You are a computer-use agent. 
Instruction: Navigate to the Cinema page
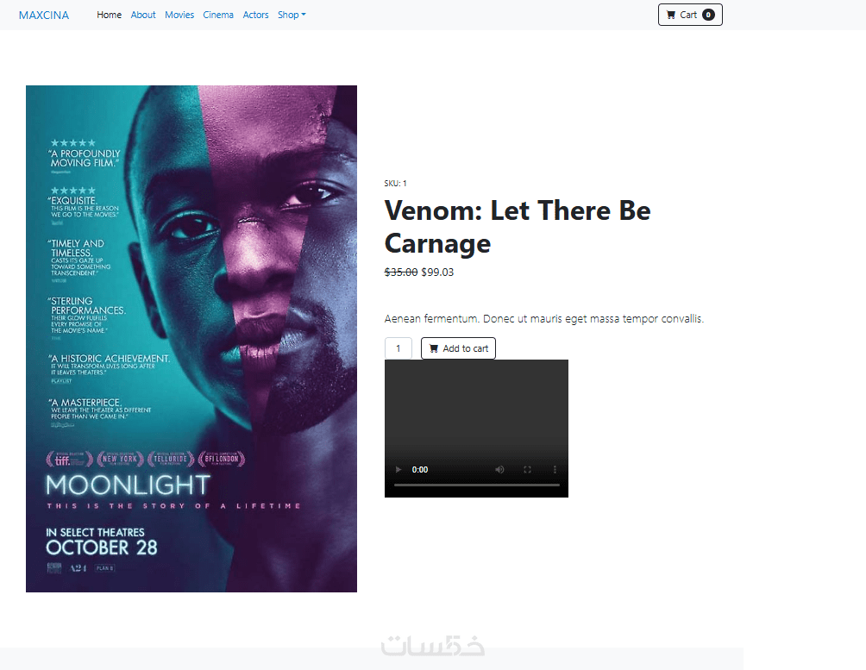pos(218,15)
